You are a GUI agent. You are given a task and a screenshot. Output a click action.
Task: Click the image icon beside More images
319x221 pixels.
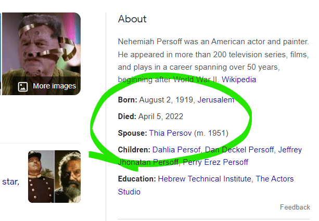tap(22, 86)
